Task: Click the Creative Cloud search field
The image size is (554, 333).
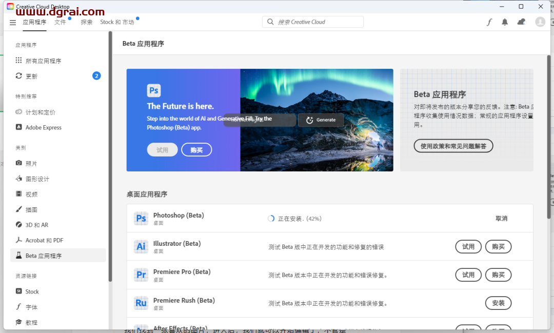Action: [x=313, y=22]
